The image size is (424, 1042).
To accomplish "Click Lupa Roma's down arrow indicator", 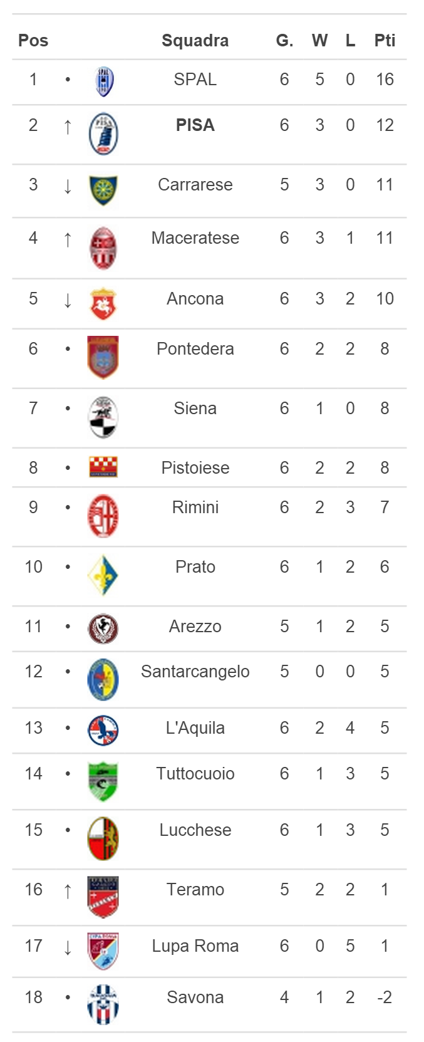I will tap(68, 947).
